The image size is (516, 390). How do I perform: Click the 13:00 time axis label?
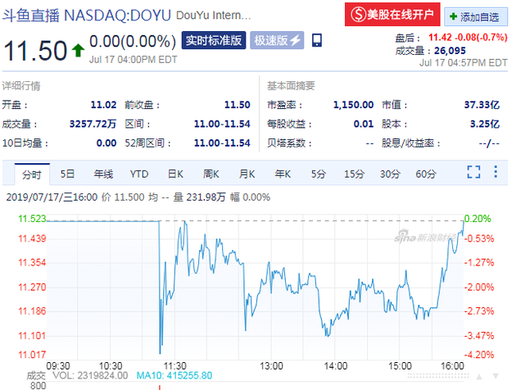point(271,366)
